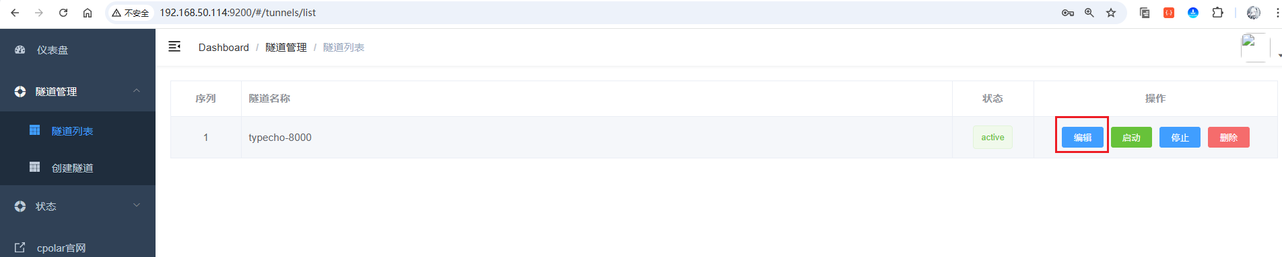Click the blue 停止 button
The image size is (1282, 257).
pos(1180,138)
